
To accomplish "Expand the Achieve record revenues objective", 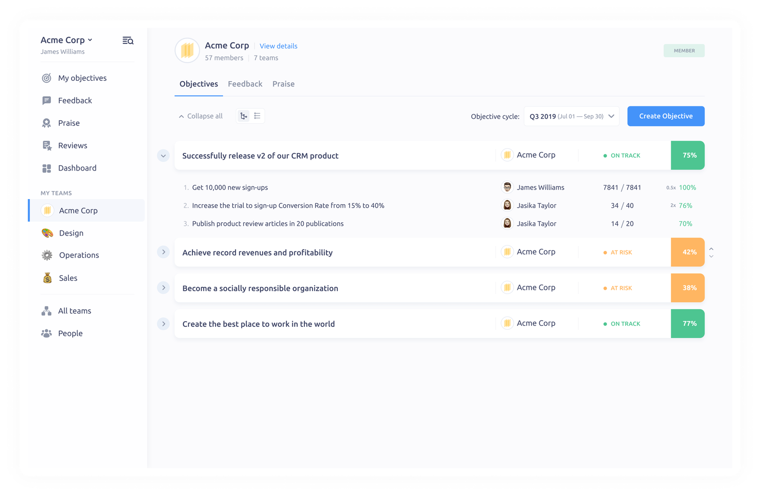I will (163, 252).
